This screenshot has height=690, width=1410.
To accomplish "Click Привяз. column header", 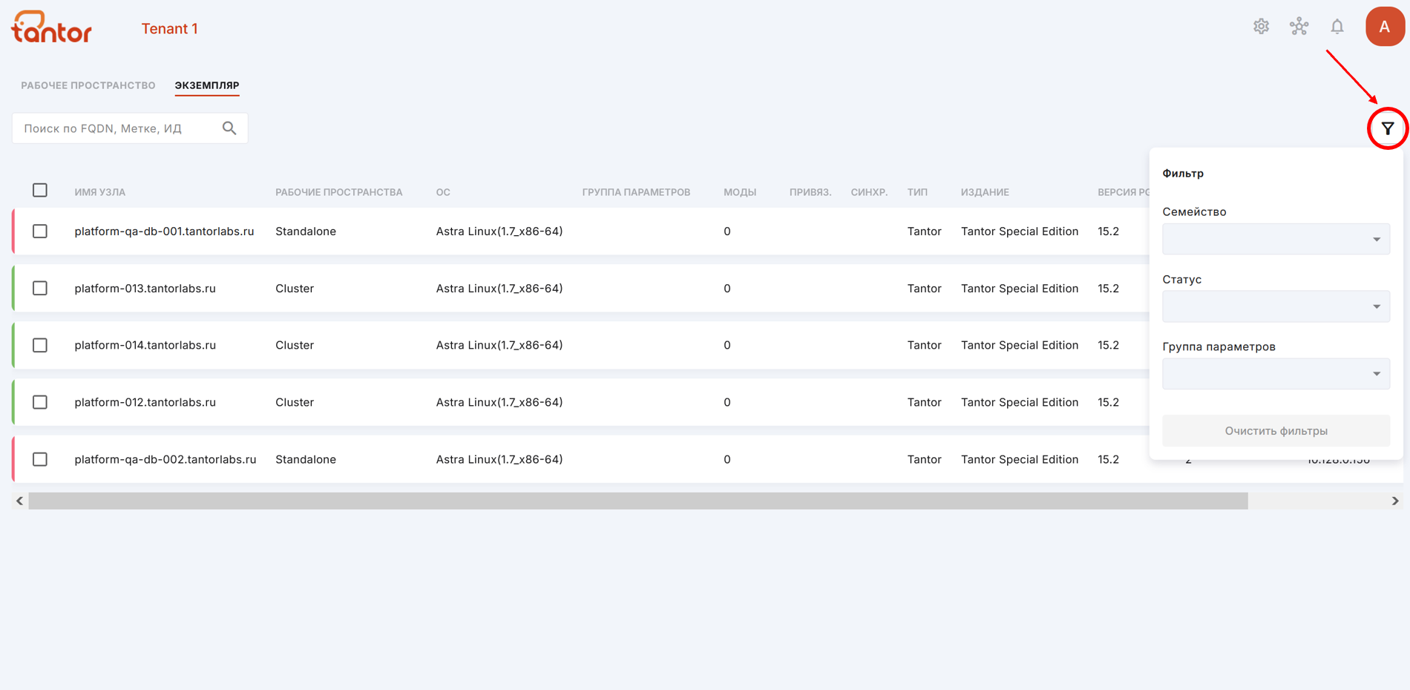I will click(x=810, y=192).
